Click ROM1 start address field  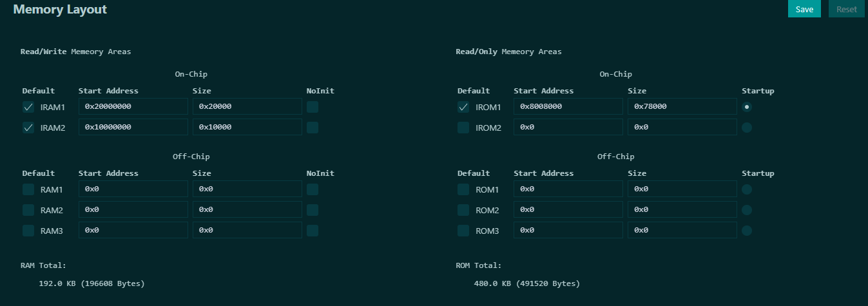click(x=568, y=189)
